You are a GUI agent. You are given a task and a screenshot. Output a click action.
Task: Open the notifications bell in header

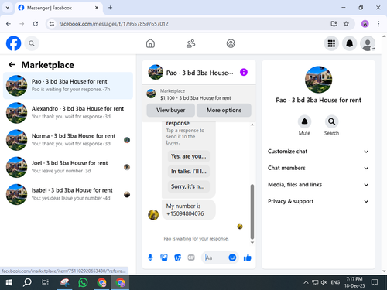[349, 43]
